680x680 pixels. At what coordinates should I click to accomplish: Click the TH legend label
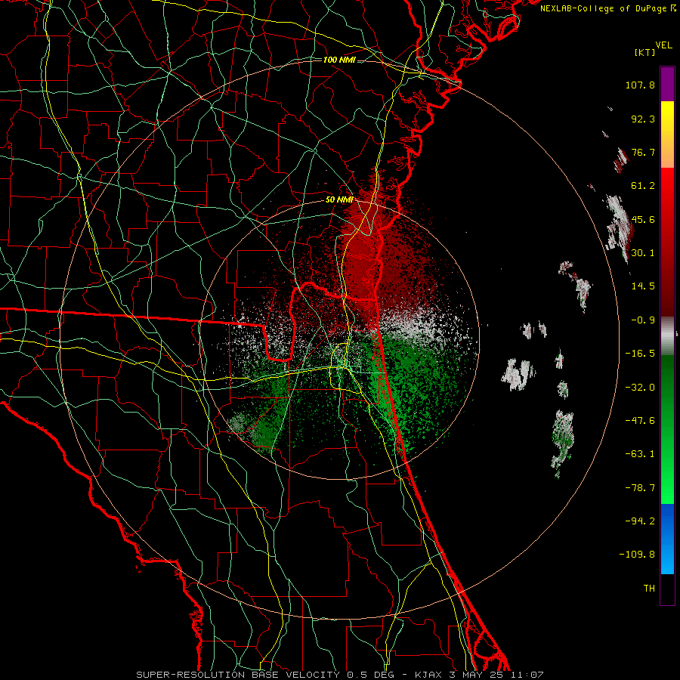[649, 589]
